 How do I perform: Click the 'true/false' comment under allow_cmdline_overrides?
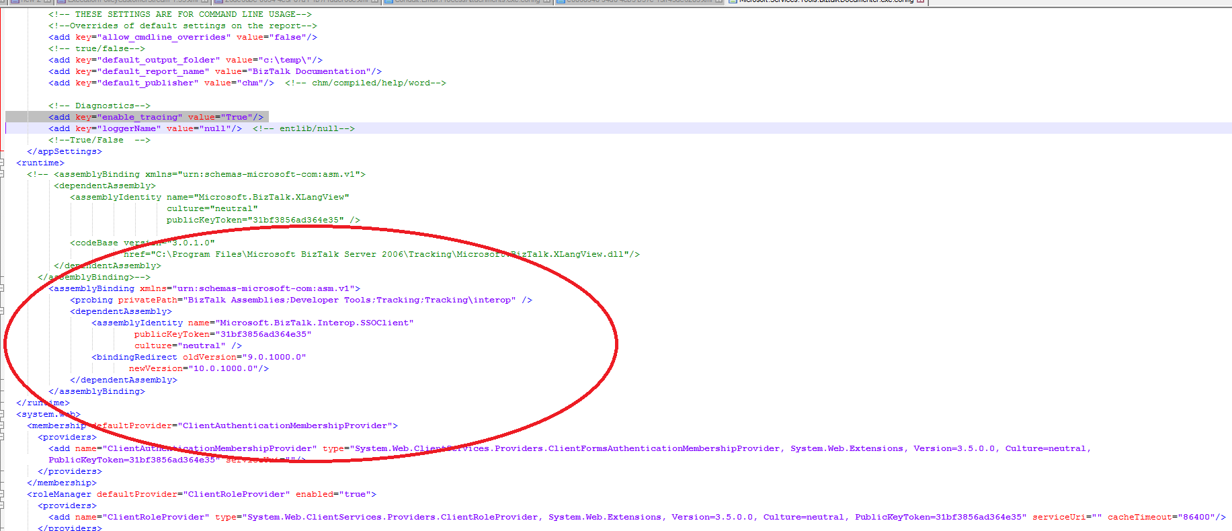[x=97, y=48]
